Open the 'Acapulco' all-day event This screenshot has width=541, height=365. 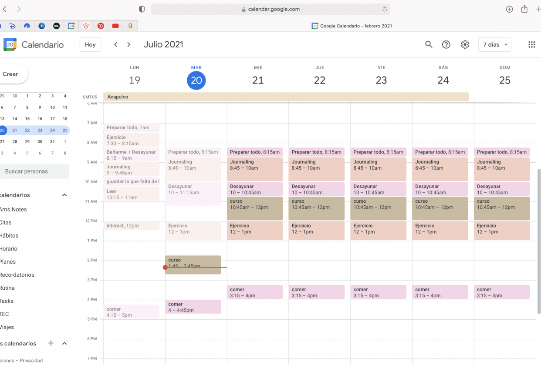pos(118,97)
